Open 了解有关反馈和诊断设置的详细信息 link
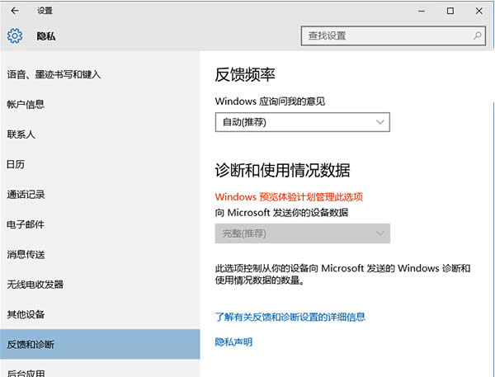Viewport: 495px width, 377px height. (290, 316)
